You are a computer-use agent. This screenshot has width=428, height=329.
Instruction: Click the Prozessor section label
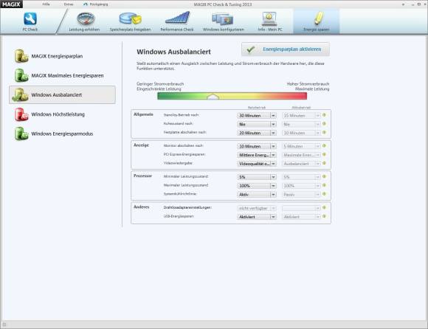click(x=142, y=176)
